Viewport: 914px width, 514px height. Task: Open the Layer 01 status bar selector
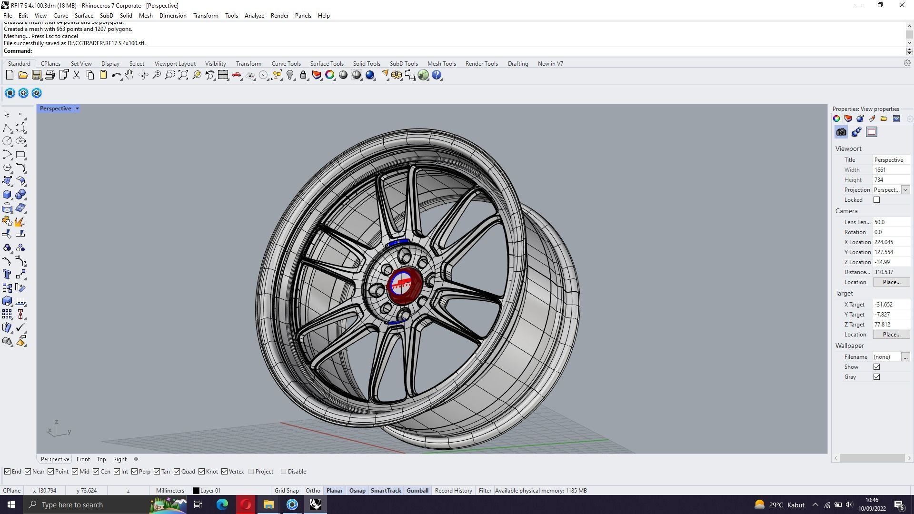(207, 491)
